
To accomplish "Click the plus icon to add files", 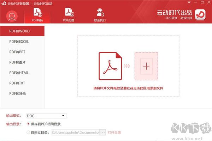I will pos(146,66).
